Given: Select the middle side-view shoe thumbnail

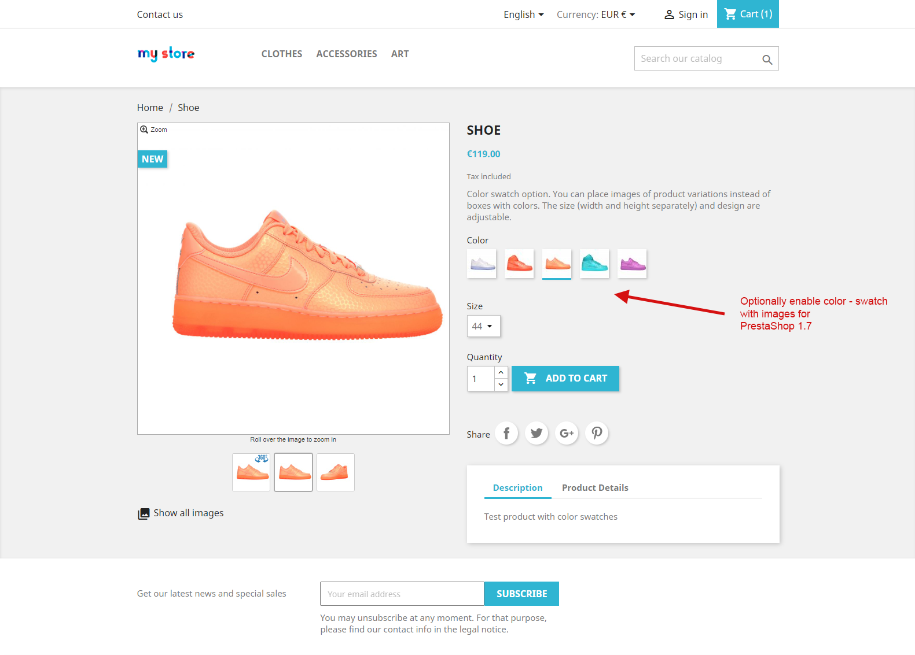Looking at the screenshot, I should point(293,472).
